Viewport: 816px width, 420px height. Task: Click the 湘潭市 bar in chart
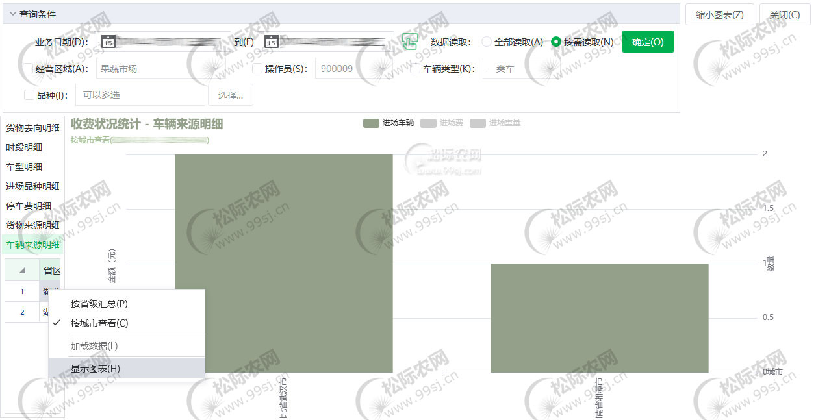click(599, 318)
